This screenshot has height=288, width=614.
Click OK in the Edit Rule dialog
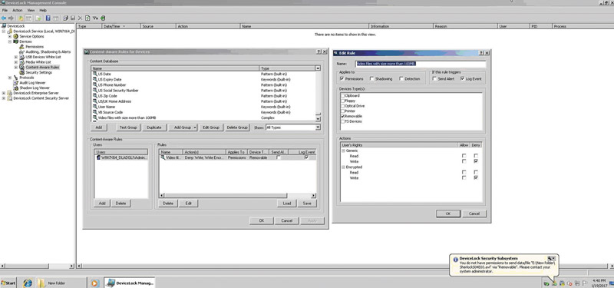pos(448,214)
